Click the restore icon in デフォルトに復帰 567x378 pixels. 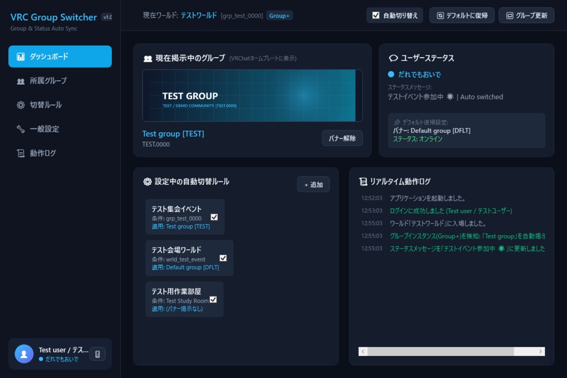440,15
